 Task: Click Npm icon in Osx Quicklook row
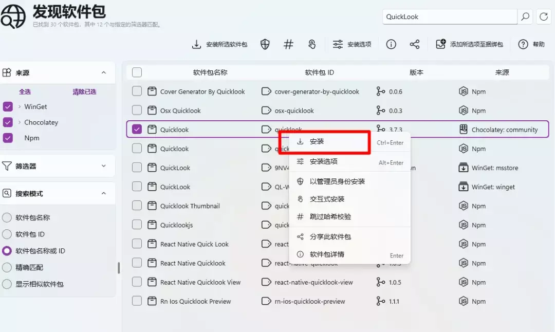click(464, 110)
